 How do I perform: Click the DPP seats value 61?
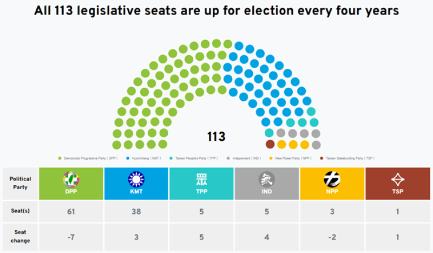click(x=70, y=211)
